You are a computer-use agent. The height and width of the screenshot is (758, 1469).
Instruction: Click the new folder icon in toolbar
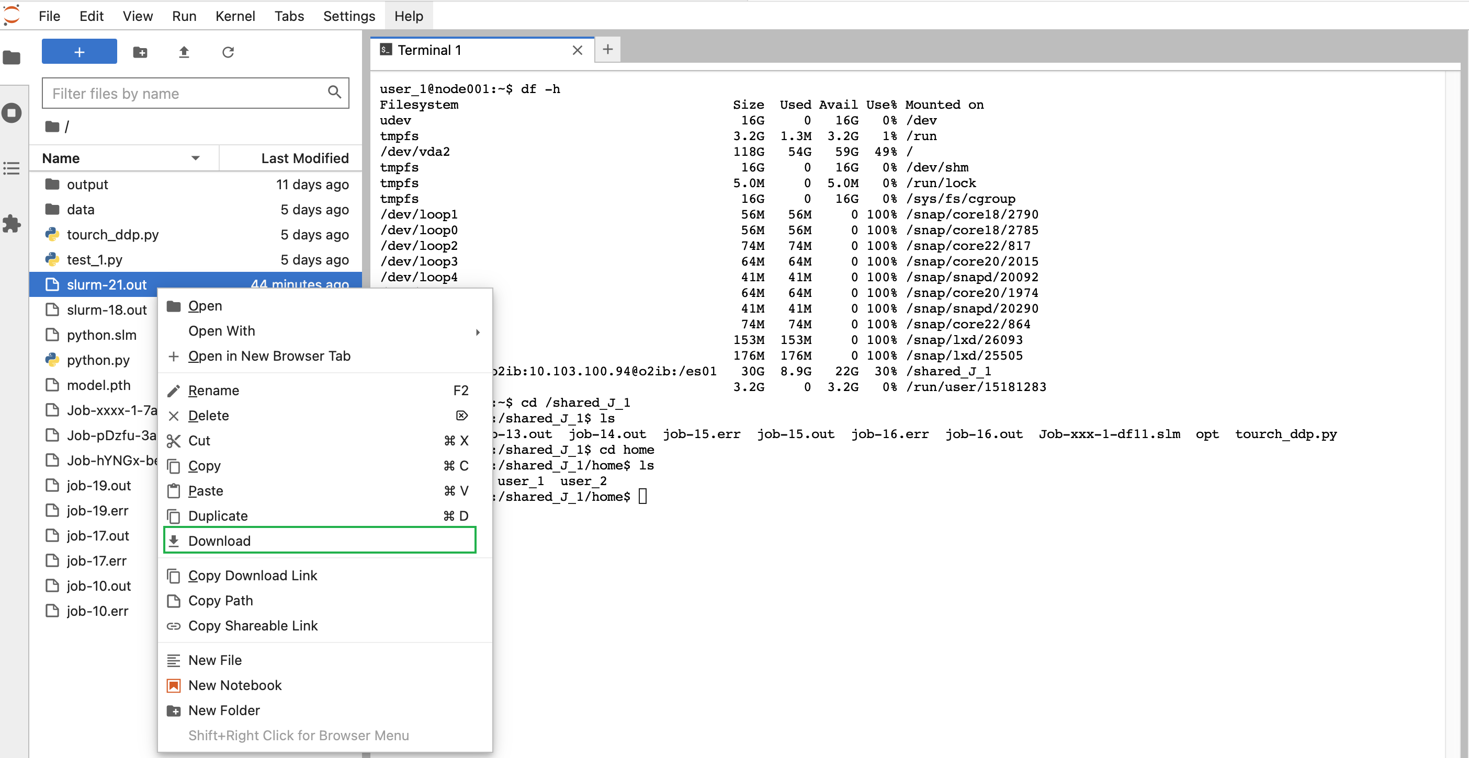(139, 52)
